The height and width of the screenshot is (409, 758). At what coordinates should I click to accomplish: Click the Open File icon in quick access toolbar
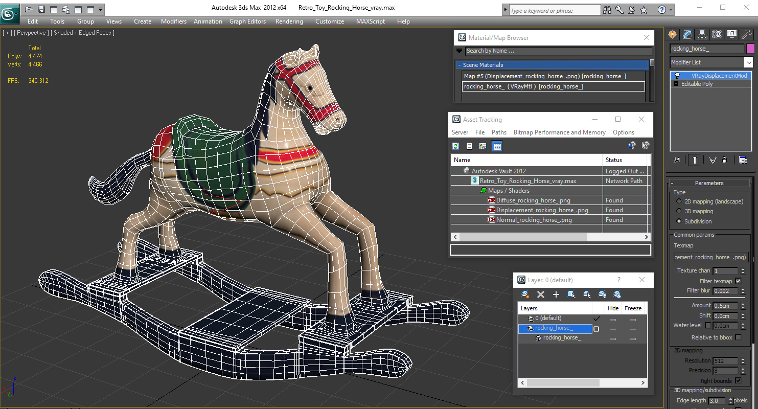29,9
